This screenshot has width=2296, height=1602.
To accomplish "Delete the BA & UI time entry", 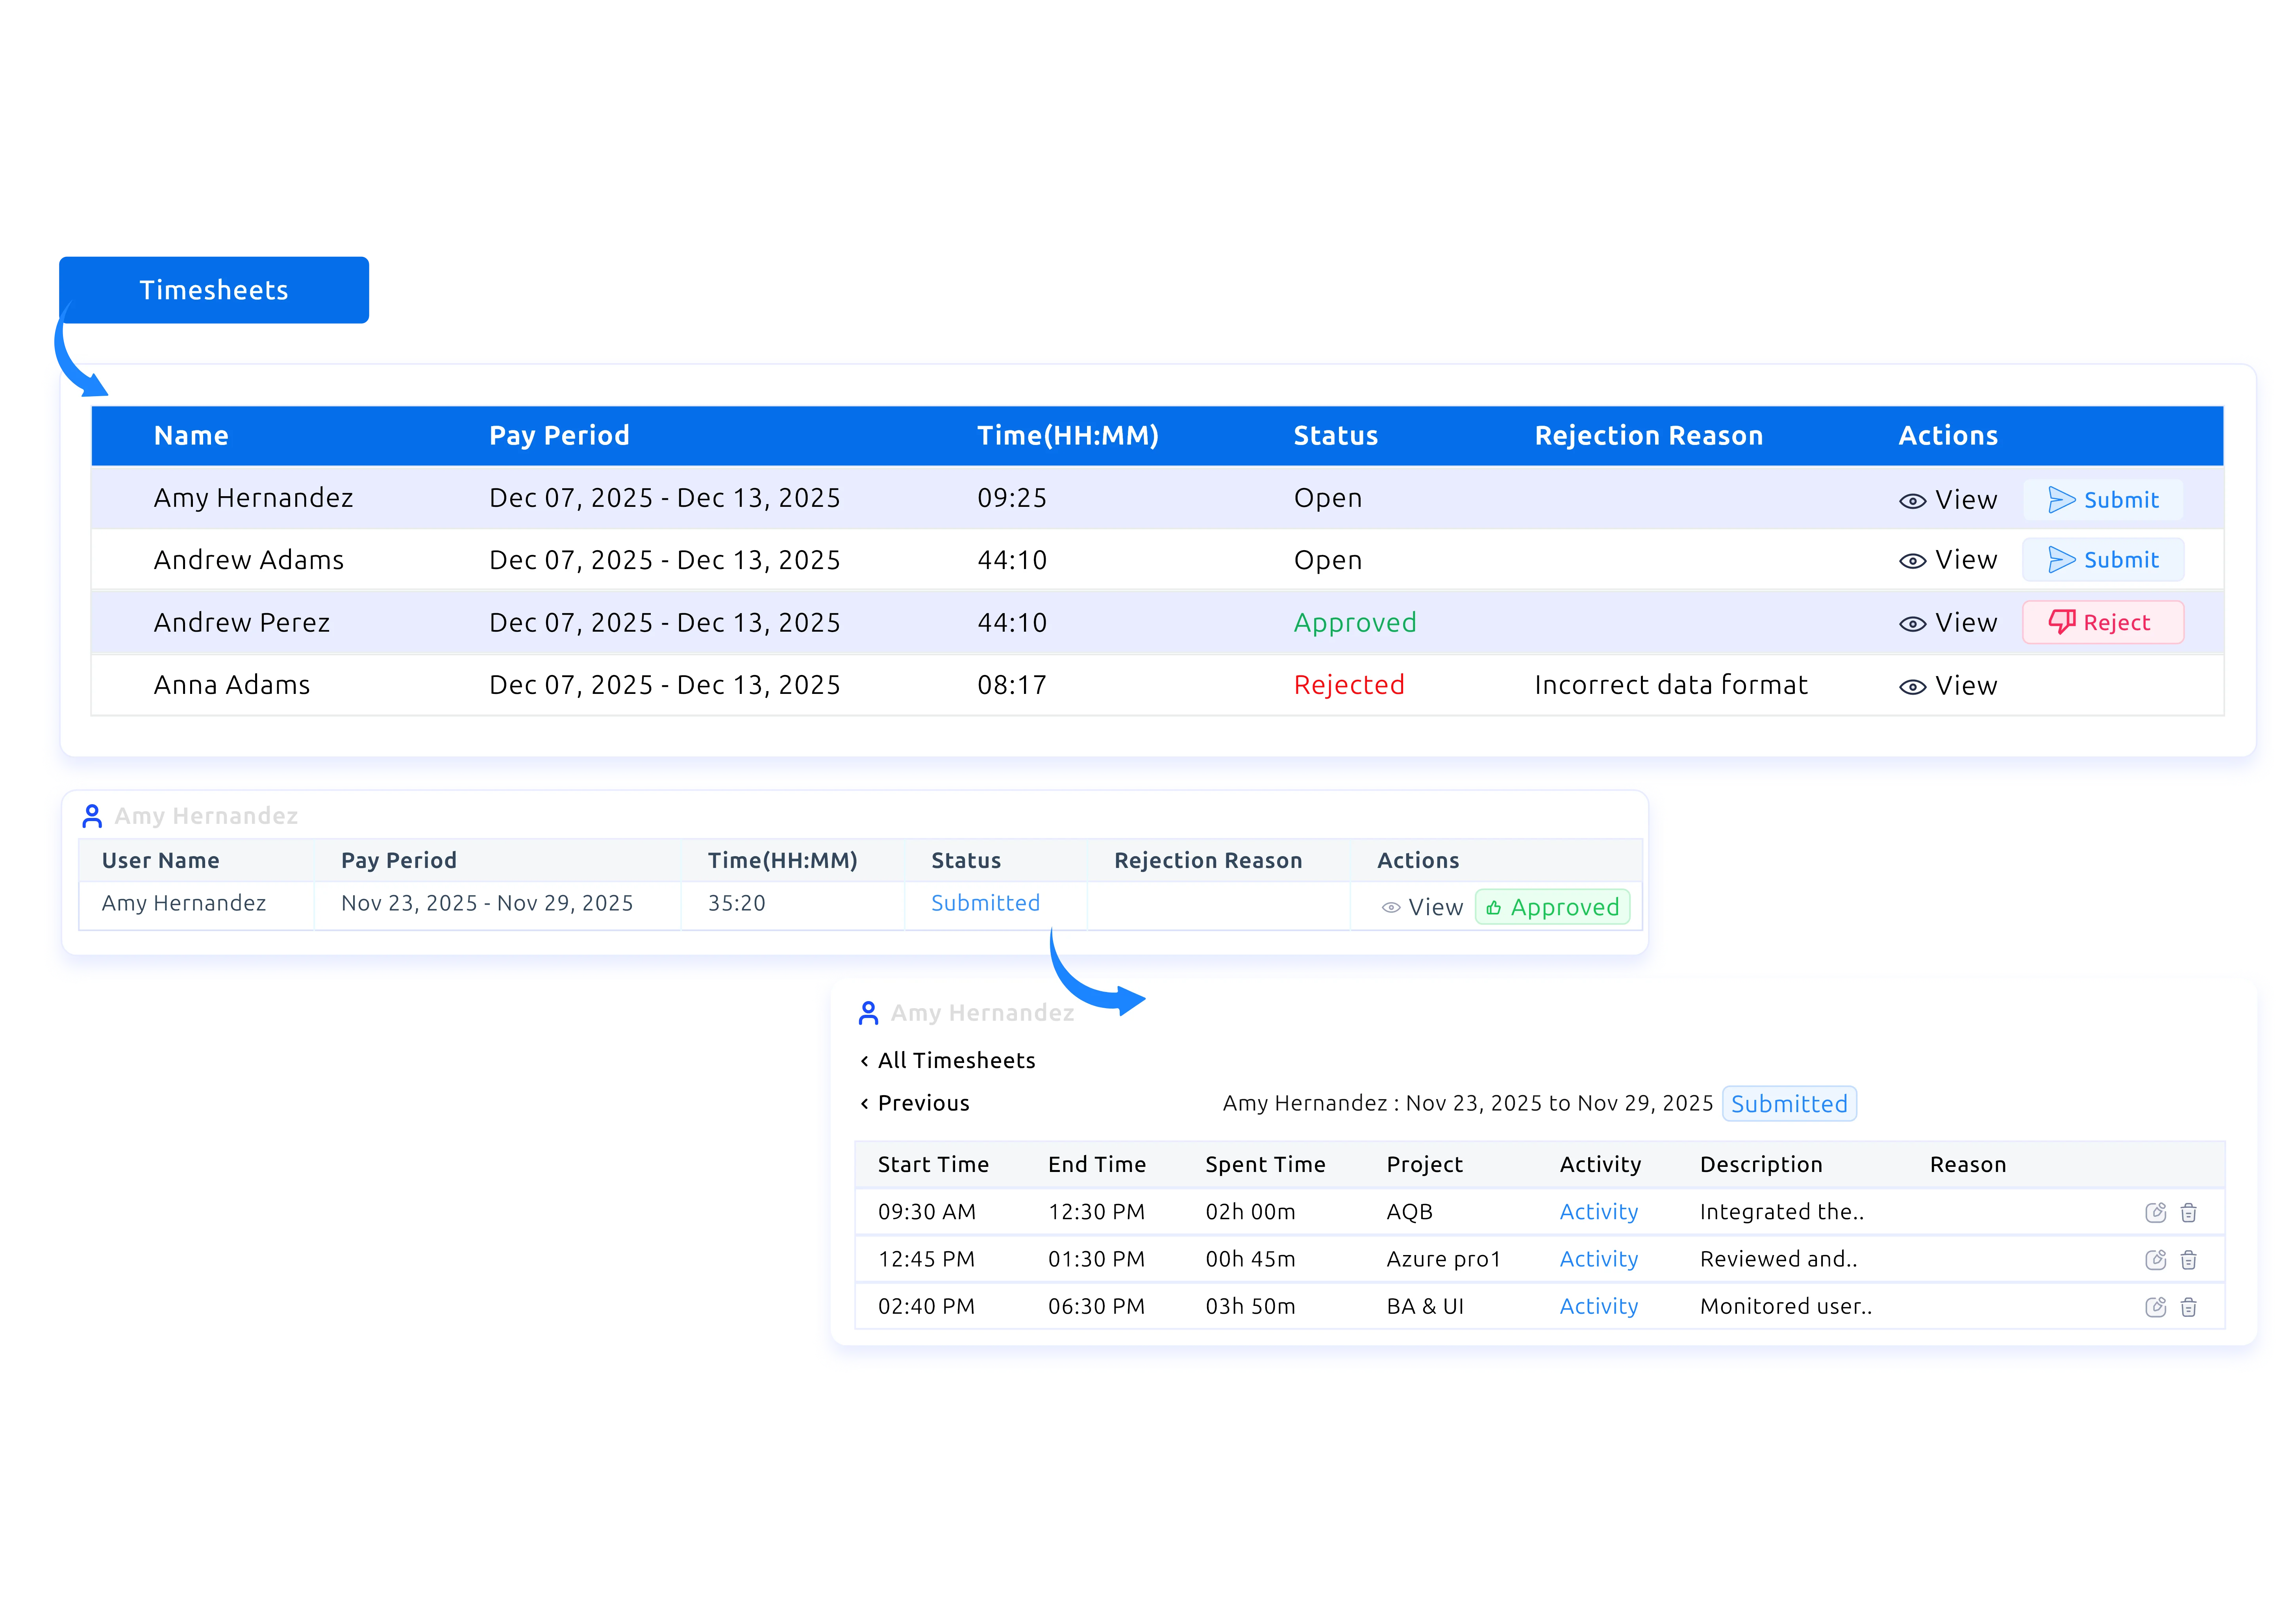I will point(2188,1306).
